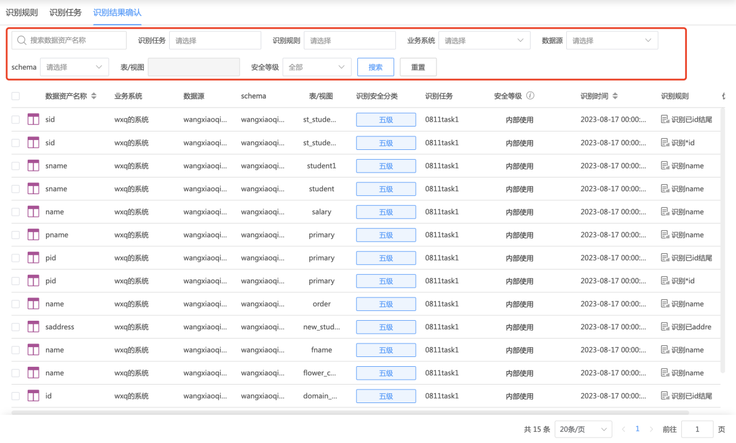
Task: Click page number 1 in pagination
Action: (638, 429)
